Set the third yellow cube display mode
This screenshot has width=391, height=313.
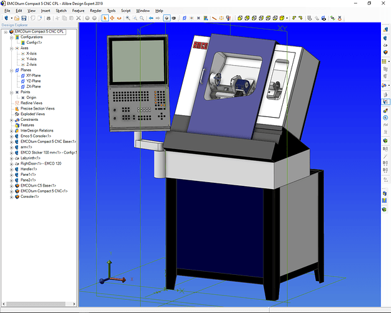click(x=254, y=18)
